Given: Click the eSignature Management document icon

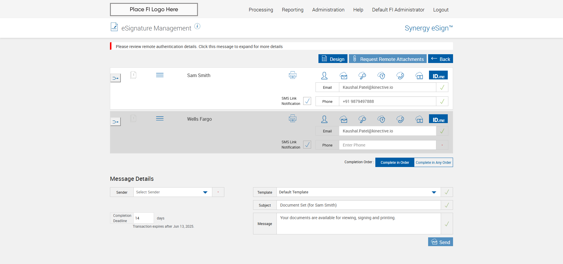Looking at the screenshot, I should 114,27.
